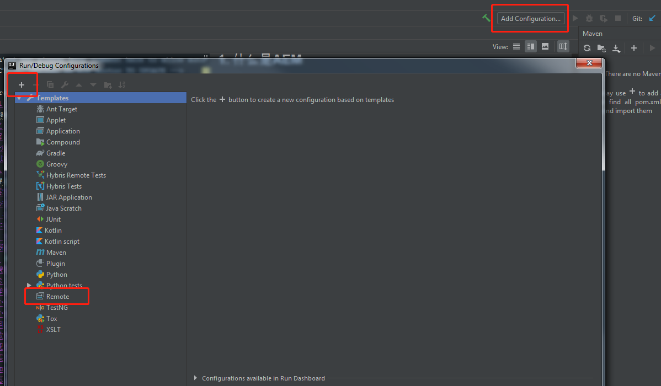Select the XSLT template
The image size is (661, 386).
pyautogui.click(x=53, y=330)
